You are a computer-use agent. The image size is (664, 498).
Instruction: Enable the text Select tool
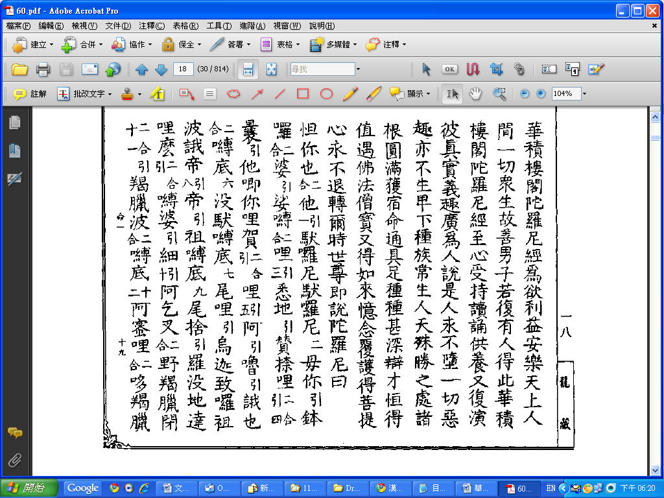453,93
